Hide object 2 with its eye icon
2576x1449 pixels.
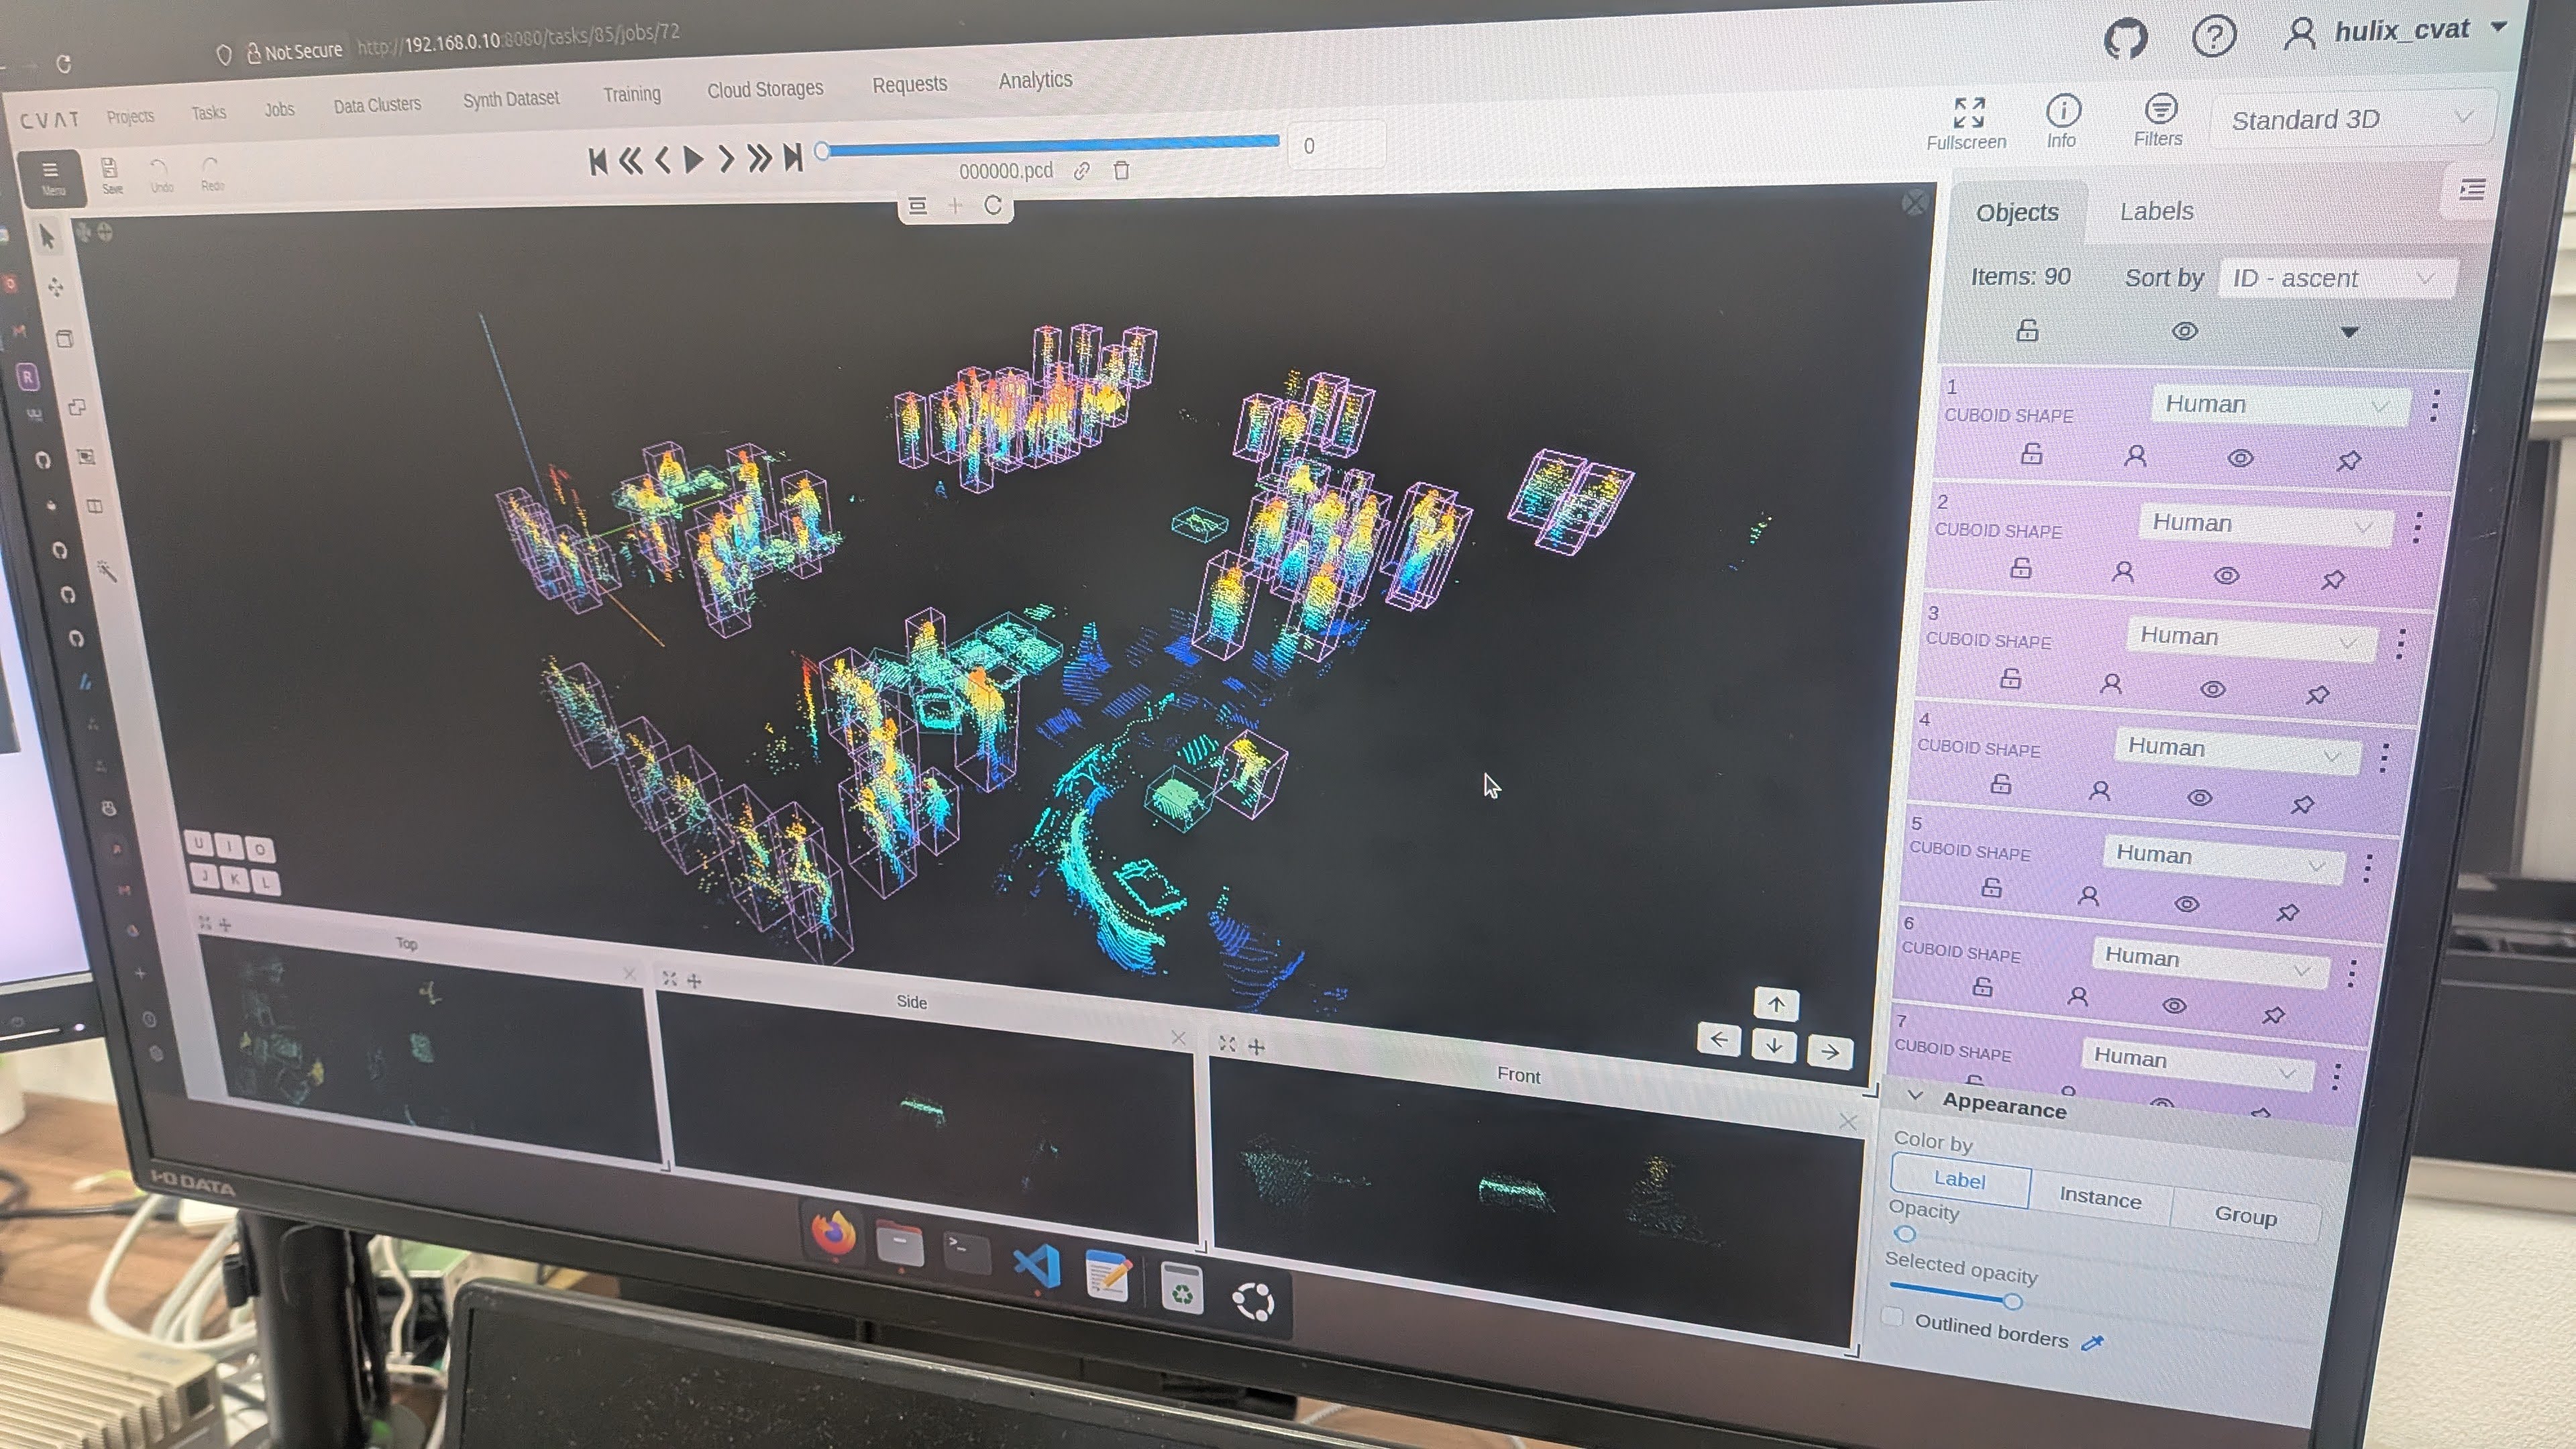click(2227, 576)
